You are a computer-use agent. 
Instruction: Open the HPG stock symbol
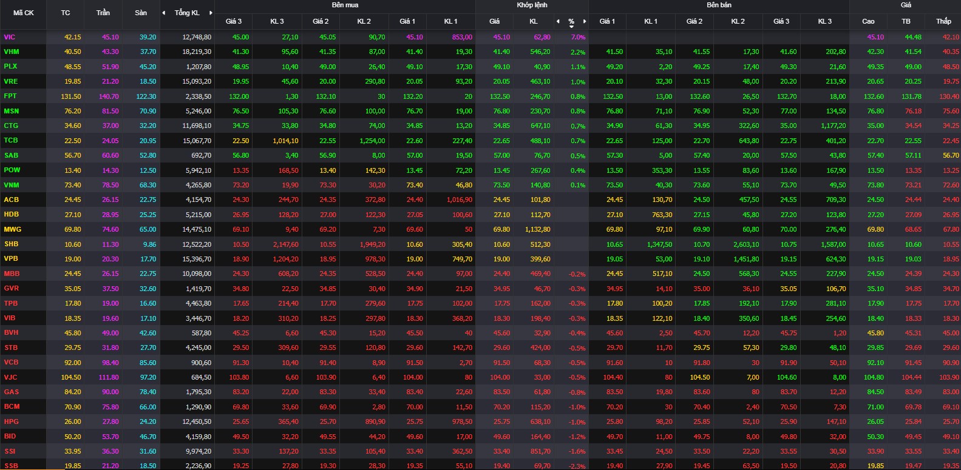(x=11, y=421)
